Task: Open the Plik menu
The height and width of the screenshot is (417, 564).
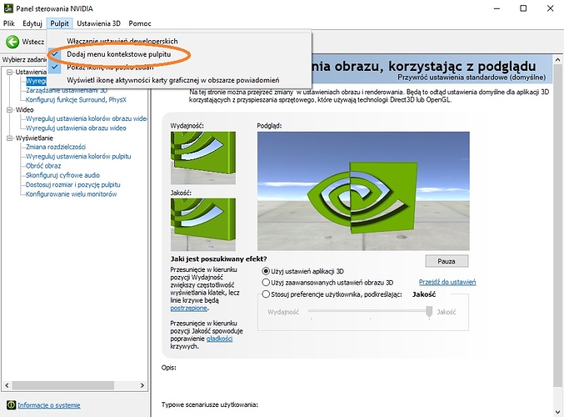Action: click(x=9, y=23)
